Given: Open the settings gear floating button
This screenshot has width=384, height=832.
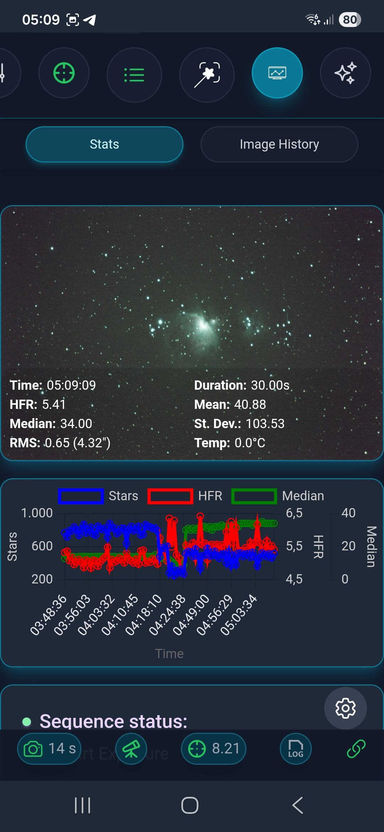Looking at the screenshot, I should coord(345,708).
